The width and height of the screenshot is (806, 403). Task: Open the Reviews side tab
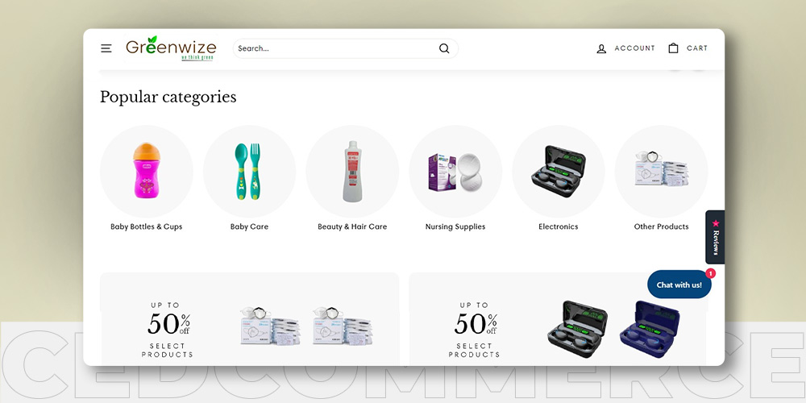tap(715, 237)
